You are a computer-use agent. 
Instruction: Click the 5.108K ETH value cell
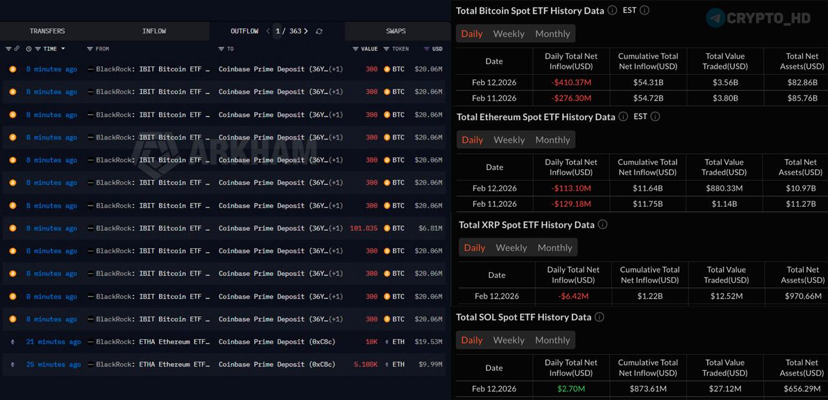tap(365, 364)
